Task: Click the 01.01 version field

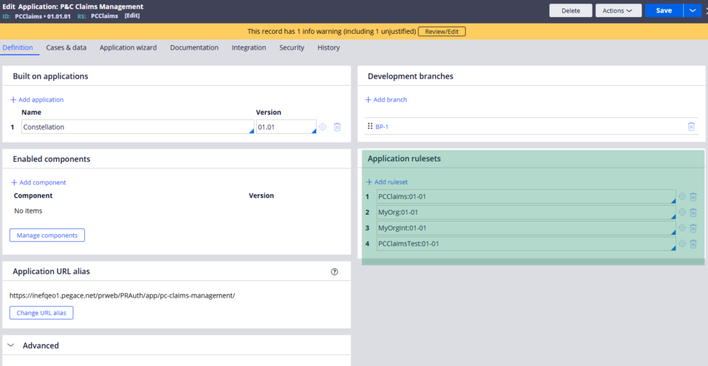Action: [286, 126]
